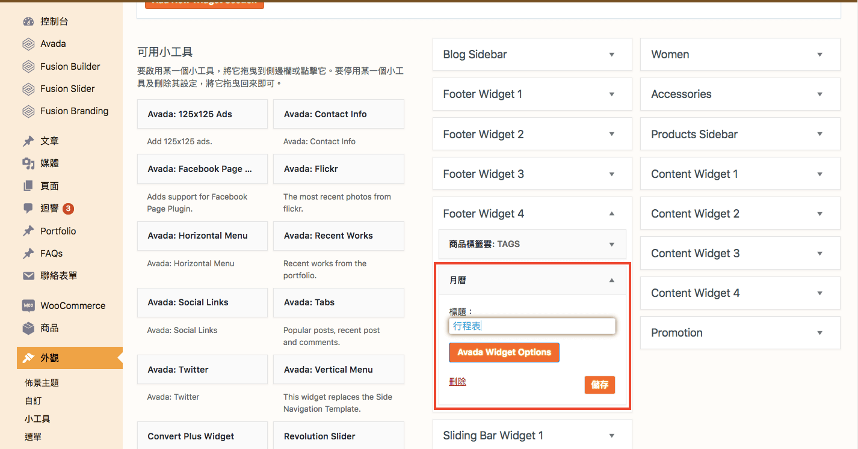Screen dimensions: 858x449
Task: Click the dashboard gauge icon beside 控制台
Action: (28, 22)
